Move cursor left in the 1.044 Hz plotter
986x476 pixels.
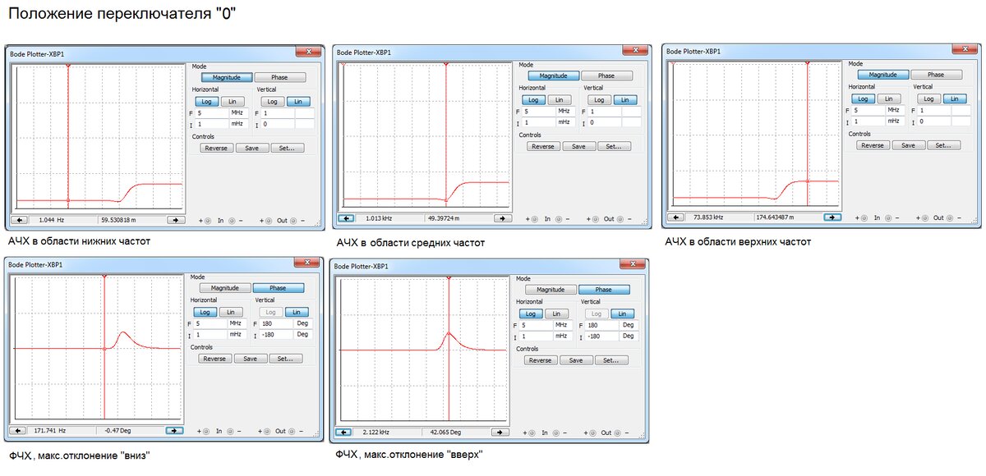point(21,220)
